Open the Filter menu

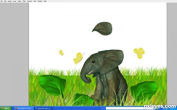pos(24,1)
